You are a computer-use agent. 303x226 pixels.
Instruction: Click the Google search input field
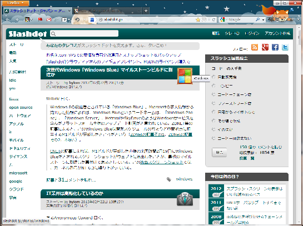(x=240, y=19)
